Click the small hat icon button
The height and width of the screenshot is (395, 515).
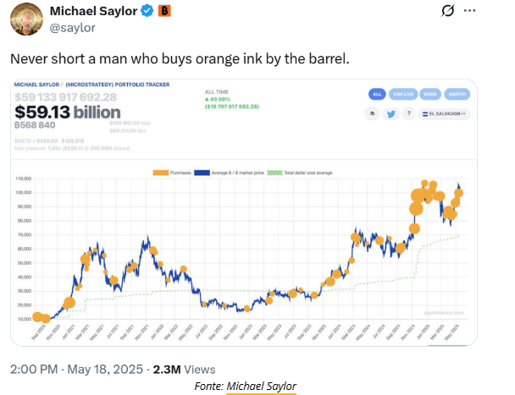tap(372, 114)
